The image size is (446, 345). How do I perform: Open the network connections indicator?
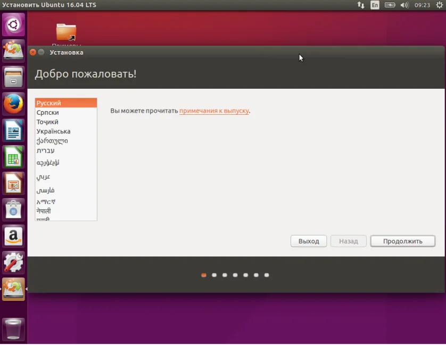(361, 5)
